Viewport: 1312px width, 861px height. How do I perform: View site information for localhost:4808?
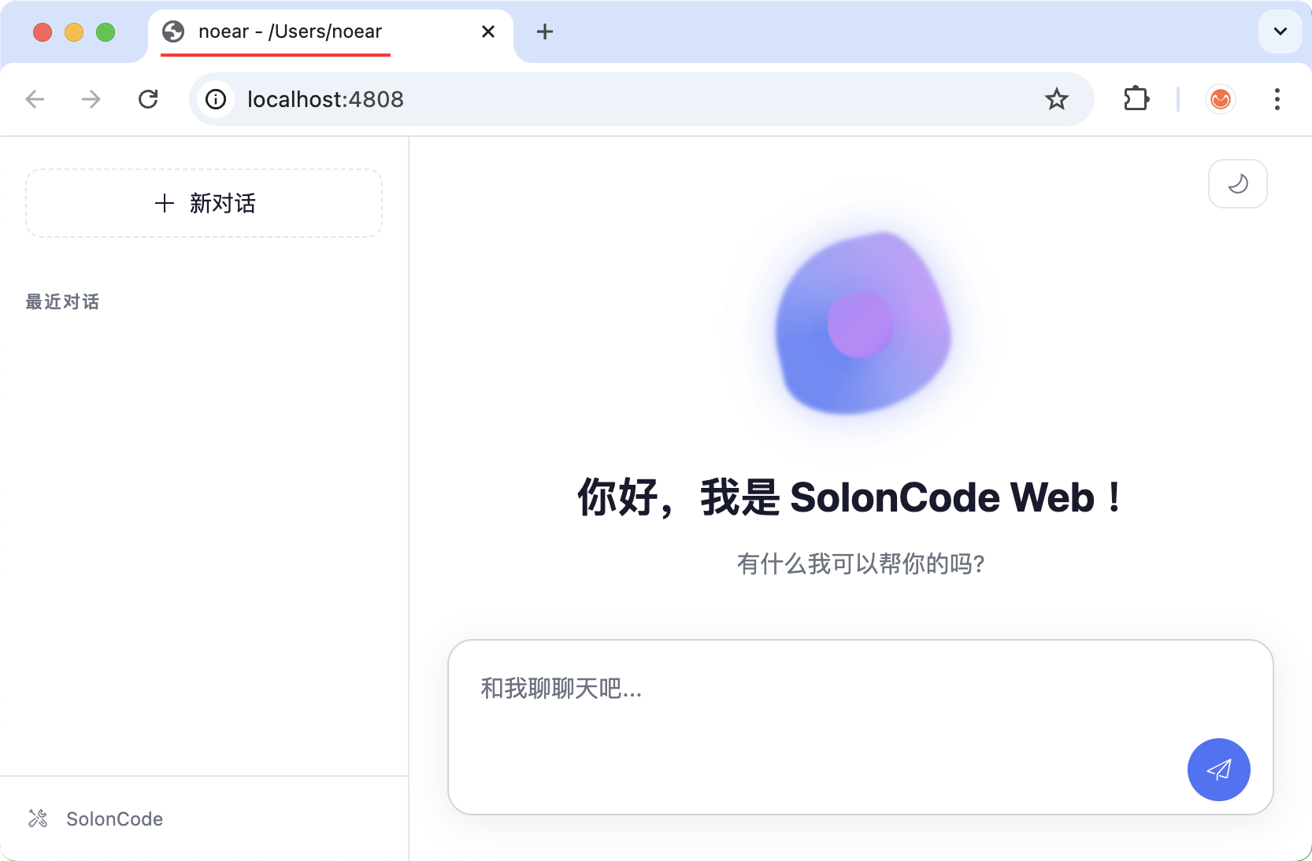[x=216, y=99]
